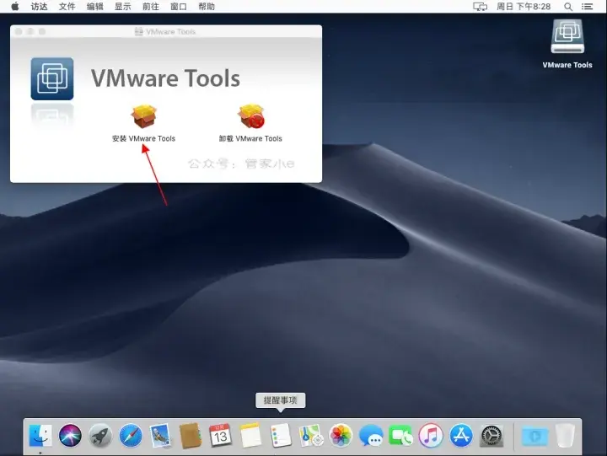Open the Calendar app showing 13
Image resolution: width=607 pixels, height=456 pixels.
220,436
